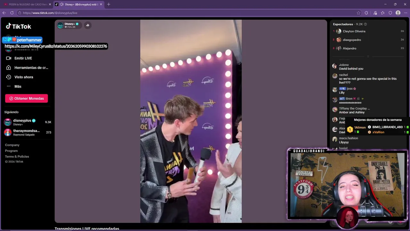Select the Disney+ está LIVE tab
The width and height of the screenshot is (410, 231).
point(79,4)
